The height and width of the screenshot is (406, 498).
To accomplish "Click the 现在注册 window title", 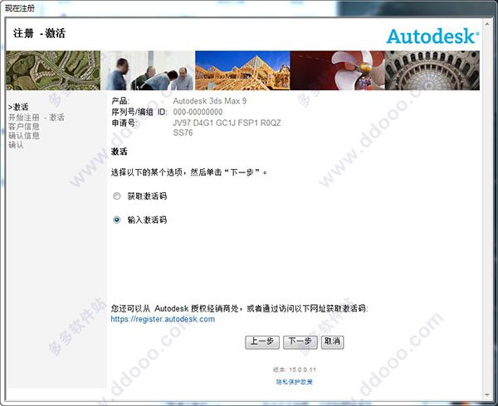I will pyautogui.click(x=20, y=8).
